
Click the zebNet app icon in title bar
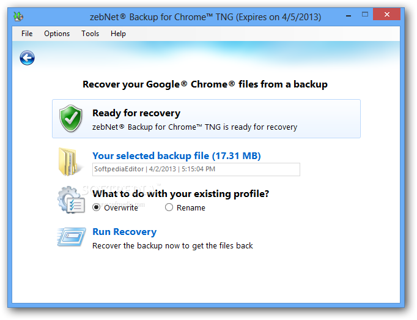[x=20, y=16]
